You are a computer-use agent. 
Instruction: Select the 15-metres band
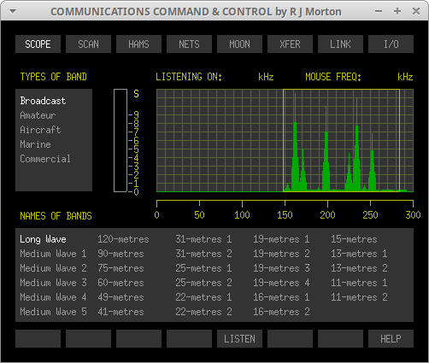pos(354,239)
